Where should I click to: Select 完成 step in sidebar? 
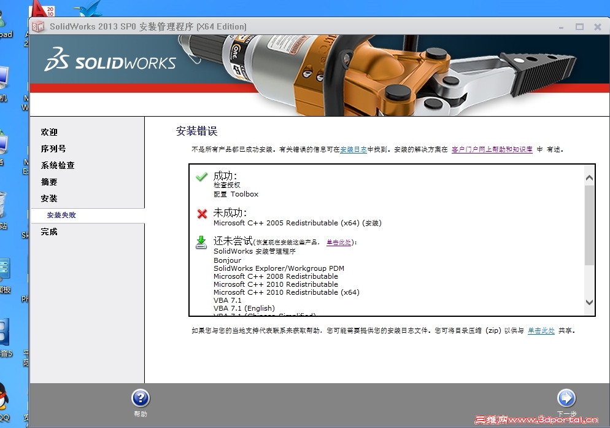[49, 232]
